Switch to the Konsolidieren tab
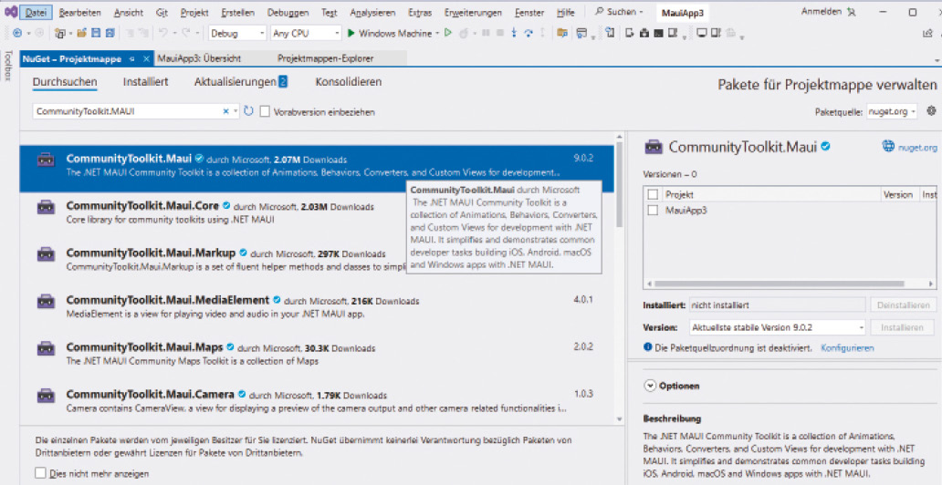The image size is (942, 485). (x=349, y=82)
